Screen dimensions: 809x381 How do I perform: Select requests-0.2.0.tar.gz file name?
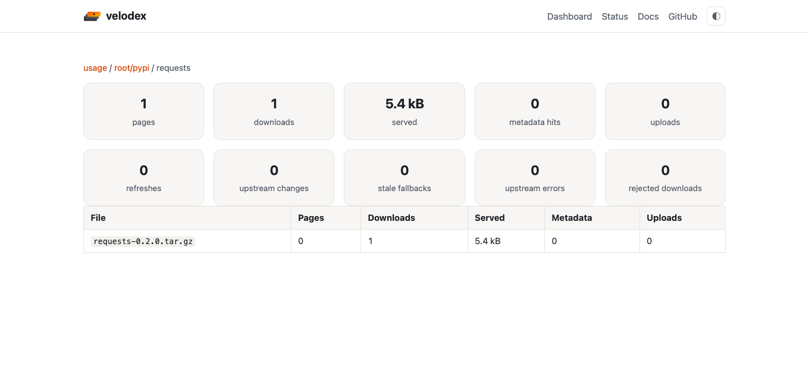coord(143,242)
